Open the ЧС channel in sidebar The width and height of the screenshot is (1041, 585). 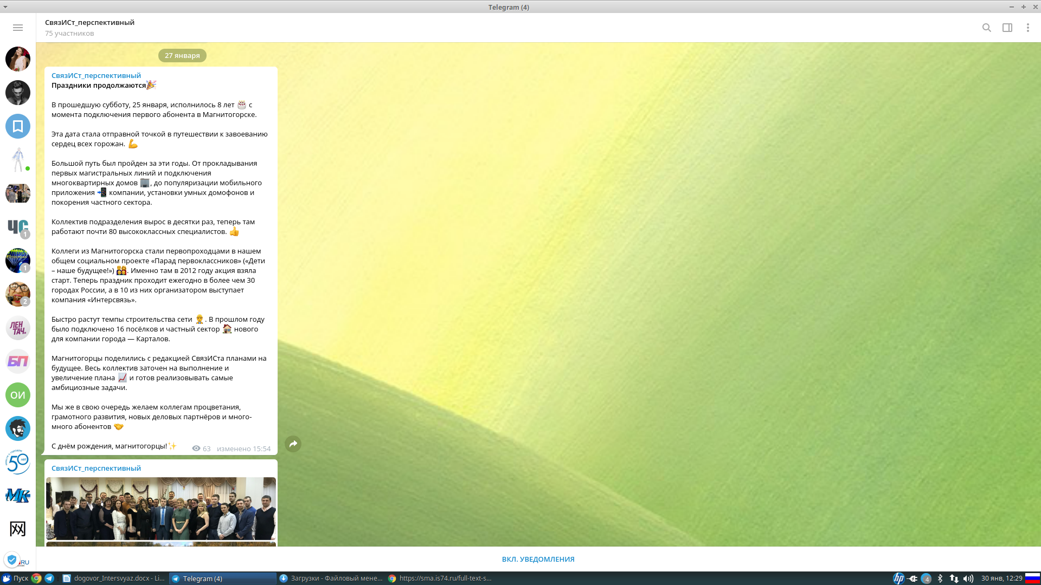(x=18, y=227)
